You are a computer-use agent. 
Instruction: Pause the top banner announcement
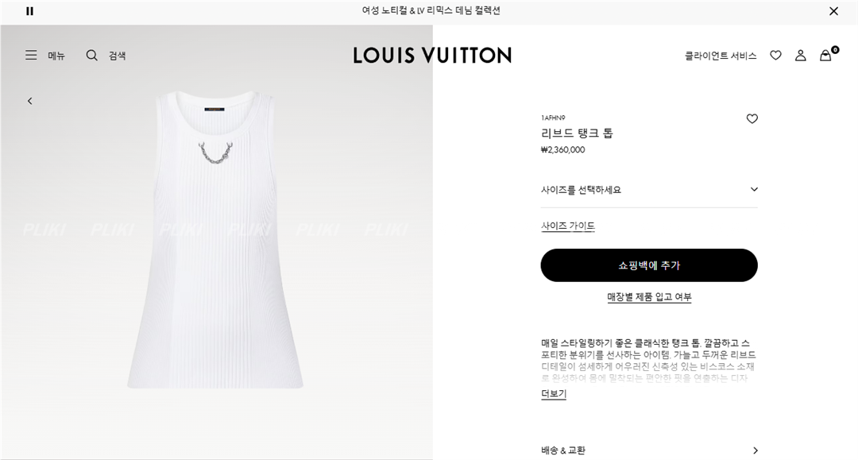pos(29,11)
